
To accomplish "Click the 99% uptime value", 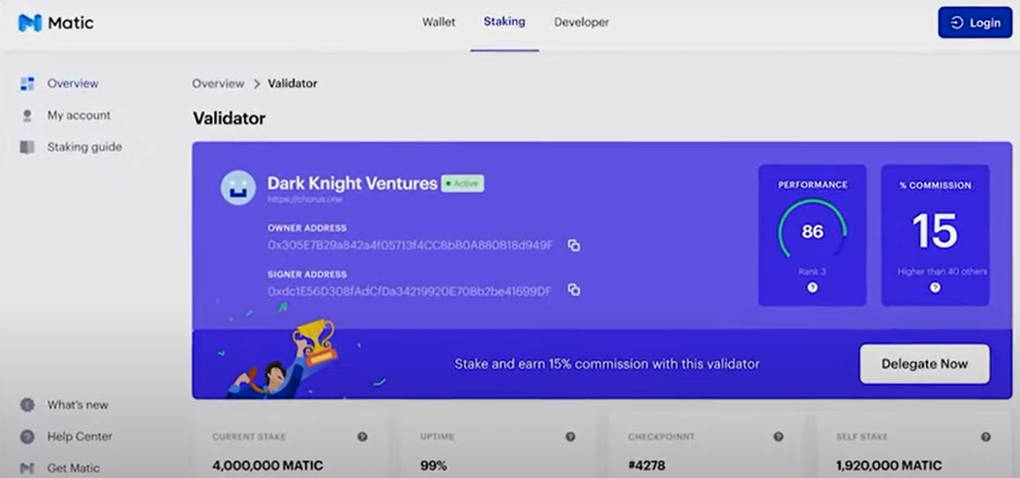I will [x=434, y=465].
